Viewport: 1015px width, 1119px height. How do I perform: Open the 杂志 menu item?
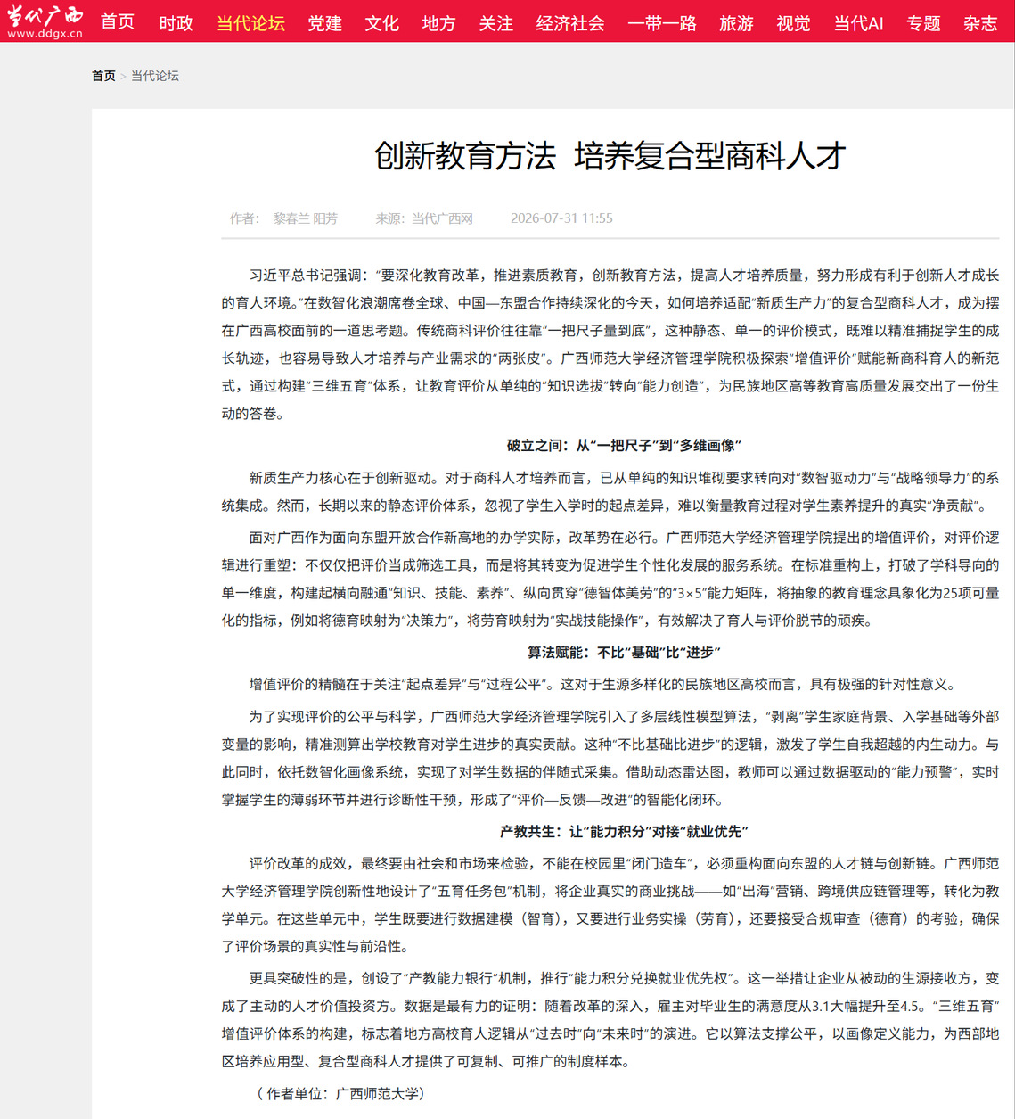[981, 23]
